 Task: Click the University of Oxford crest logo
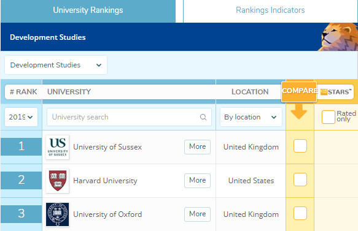click(x=57, y=214)
